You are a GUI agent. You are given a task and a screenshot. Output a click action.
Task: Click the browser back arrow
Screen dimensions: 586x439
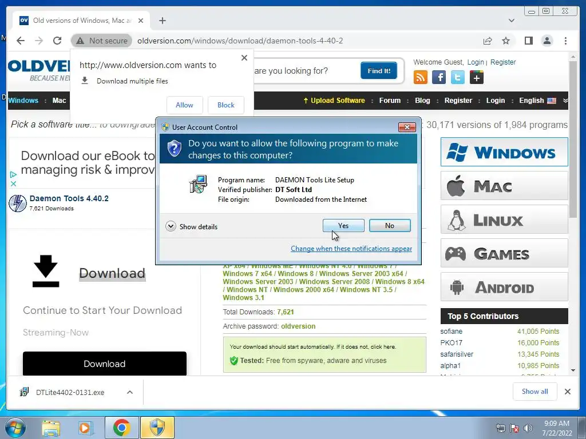(x=21, y=41)
